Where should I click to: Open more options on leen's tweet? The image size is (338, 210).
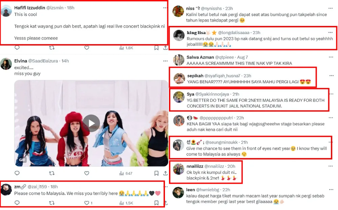pos(331,189)
